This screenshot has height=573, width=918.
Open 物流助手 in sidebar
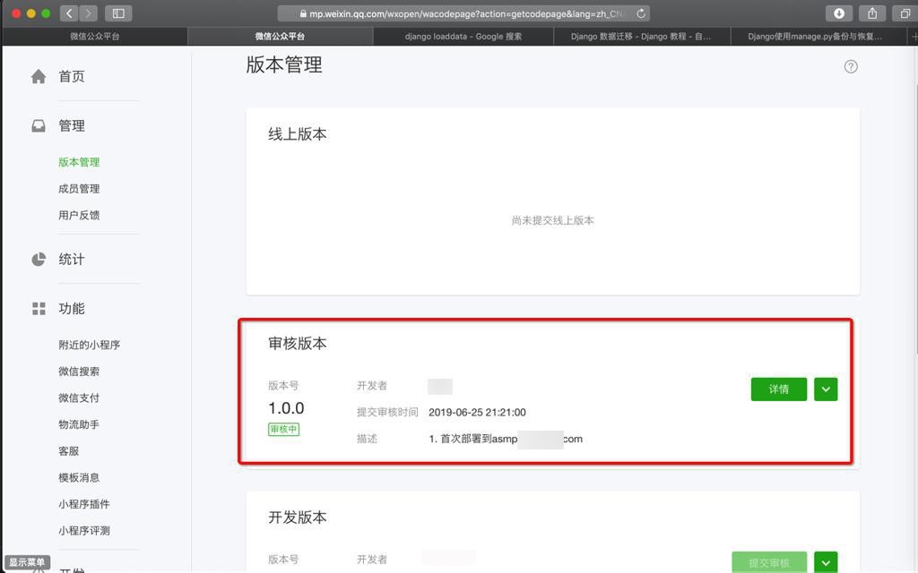79,424
